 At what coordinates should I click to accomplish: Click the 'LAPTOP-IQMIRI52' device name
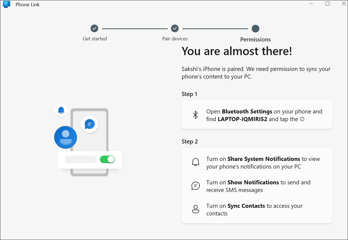pos(243,119)
